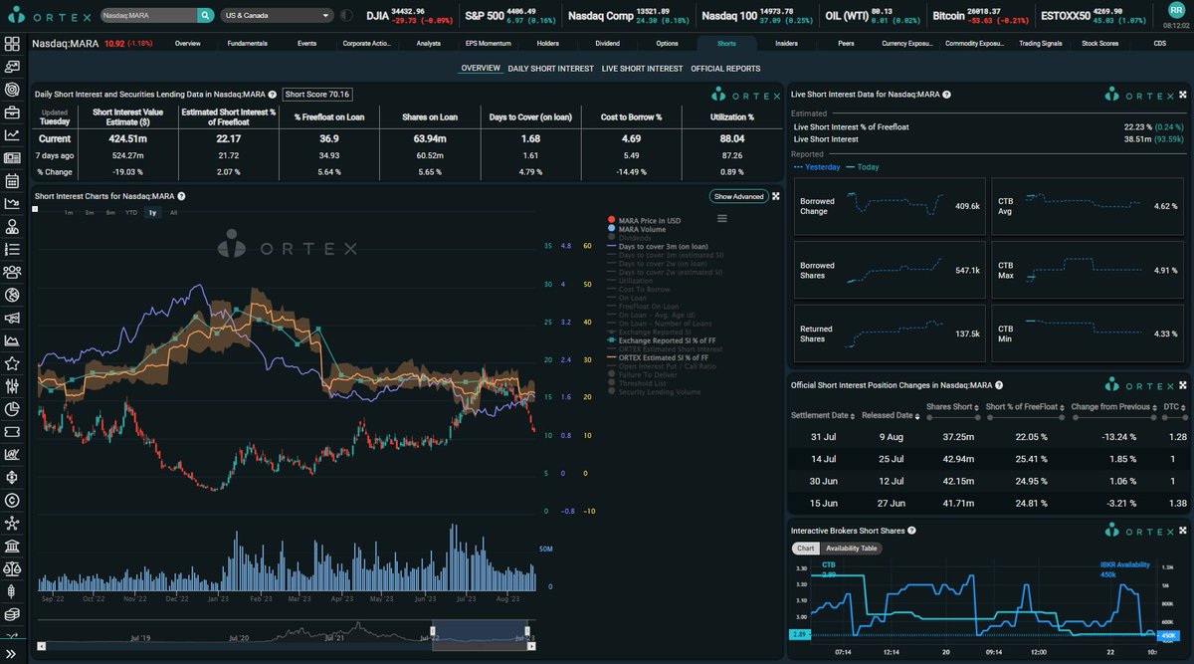Viewport: 1194px width, 664px height.
Task: Enable Utilization series in chart legend
Action: tap(629, 281)
